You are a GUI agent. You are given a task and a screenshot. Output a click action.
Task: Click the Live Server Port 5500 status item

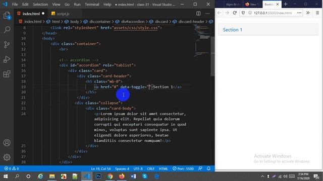[183, 169]
